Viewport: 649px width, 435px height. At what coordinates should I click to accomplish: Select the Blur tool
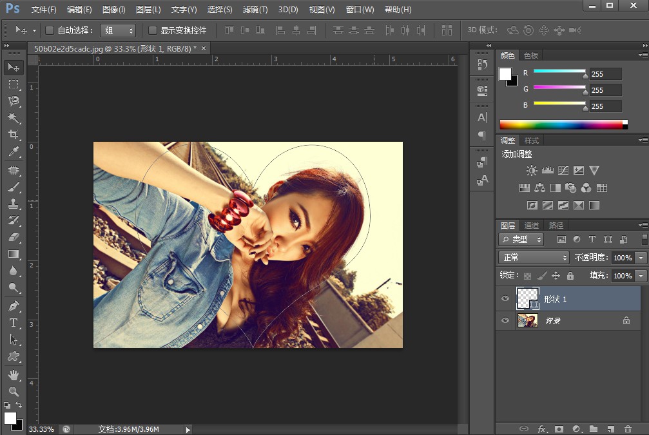[x=14, y=271]
